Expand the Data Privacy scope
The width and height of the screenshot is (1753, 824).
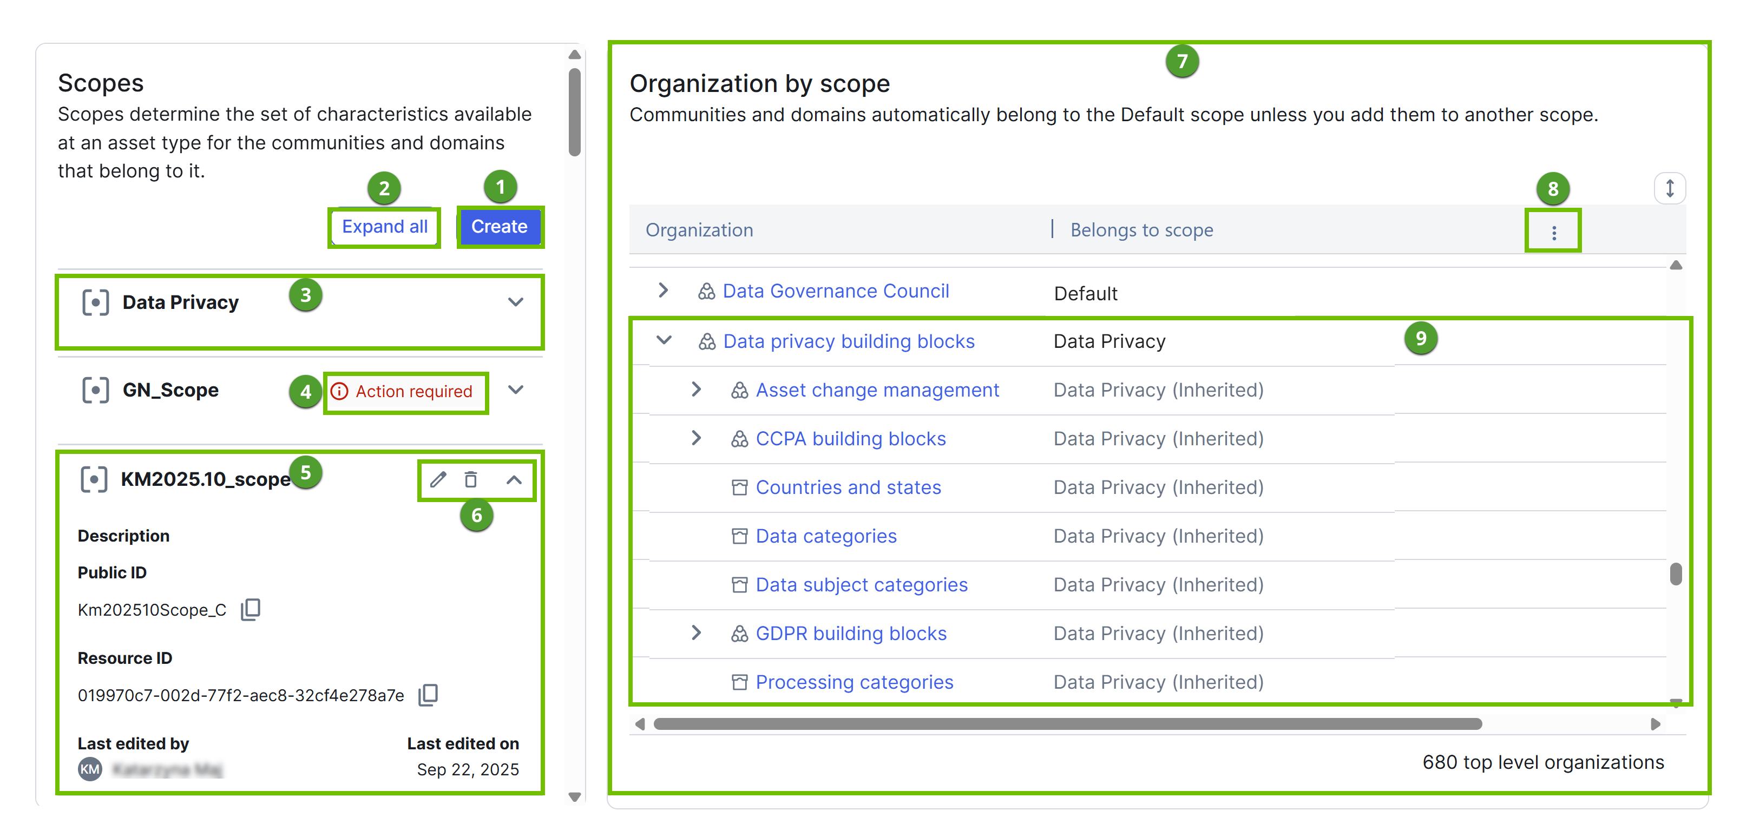515,302
